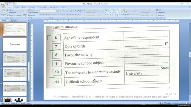Viewport: 191px width, 107px height.
Task: Start slide show from status bar icon
Action: [165, 103]
